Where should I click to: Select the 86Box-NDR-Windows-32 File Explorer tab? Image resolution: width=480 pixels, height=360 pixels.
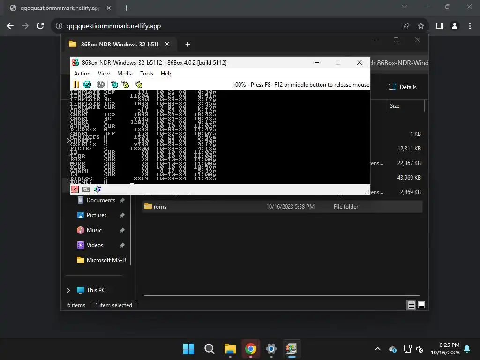120,45
